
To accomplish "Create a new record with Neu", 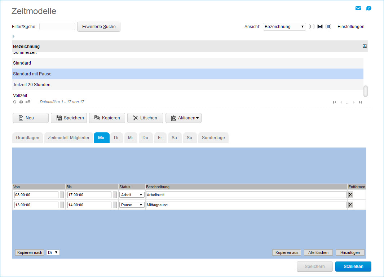I will [x=31, y=118].
